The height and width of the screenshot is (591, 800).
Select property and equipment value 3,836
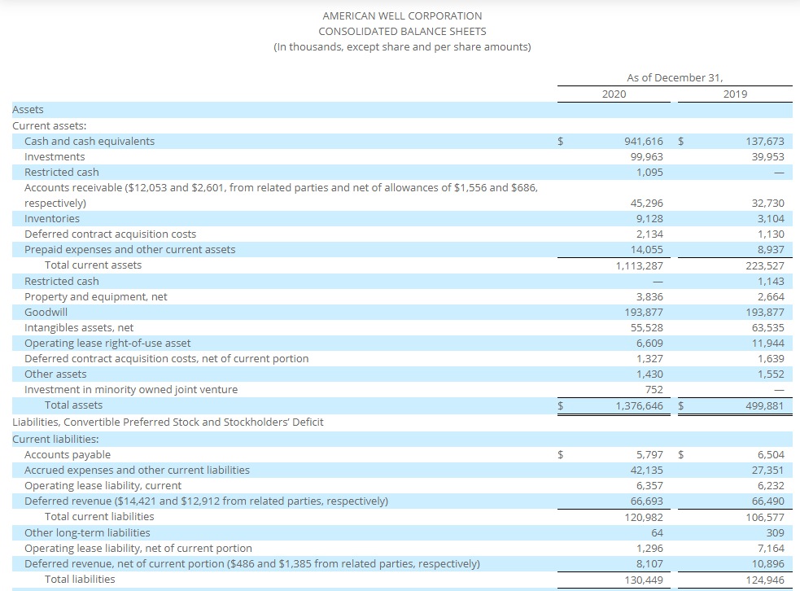(649, 297)
